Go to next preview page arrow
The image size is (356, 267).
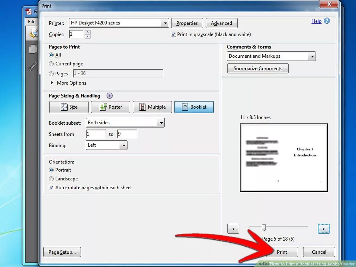click(x=324, y=229)
